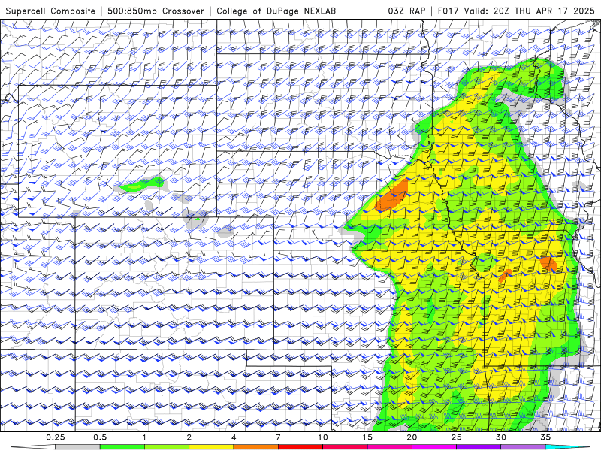Image resolution: width=601 pixels, height=451 pixels.
Task: Click the legend value 4
Action: coord(234,437)
